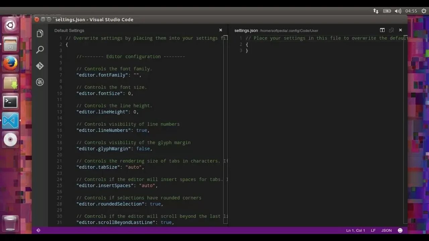The width and height of the screenshot is (429, 241).
Task: Open the Ubuntu Dash from the launcher
Action: click(10, 25)
